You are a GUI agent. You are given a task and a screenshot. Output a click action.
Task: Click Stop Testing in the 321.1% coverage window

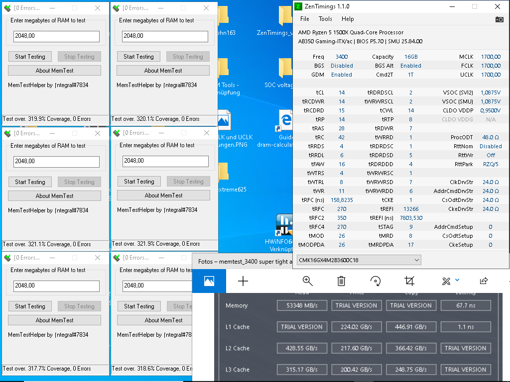[x=79, y=182]
